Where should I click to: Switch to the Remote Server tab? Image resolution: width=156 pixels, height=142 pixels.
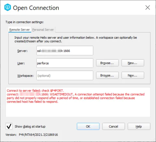click(19, 30)
